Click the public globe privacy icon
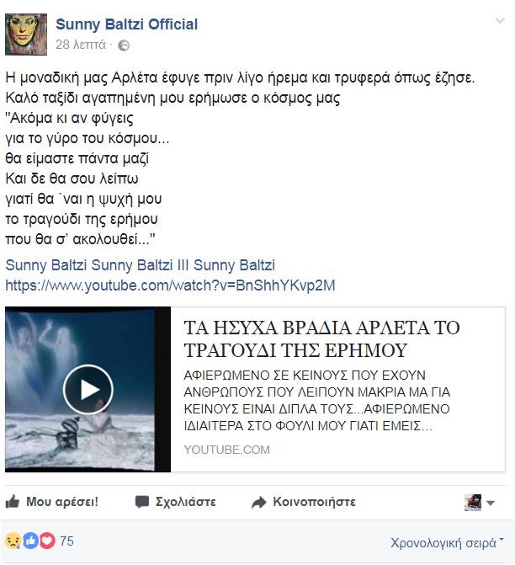The image size is (515, 565). coord(124,45)
